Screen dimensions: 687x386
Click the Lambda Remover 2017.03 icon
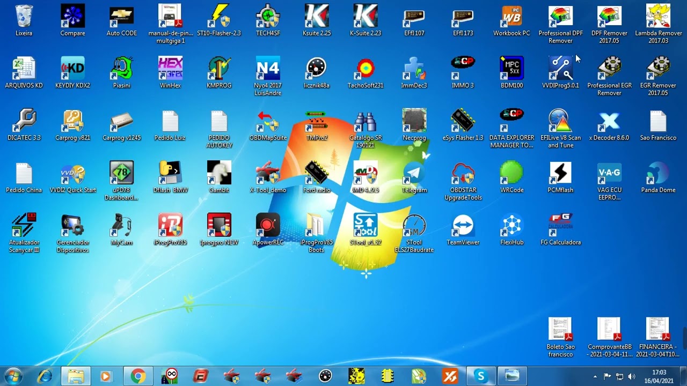(658, 16)
